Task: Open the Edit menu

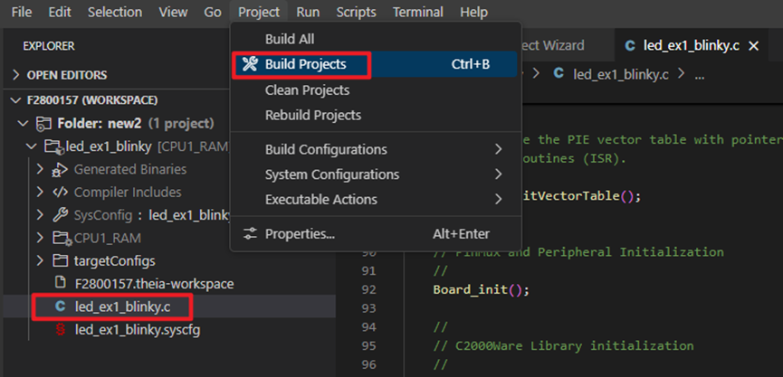Action: (x=60, y=12)
